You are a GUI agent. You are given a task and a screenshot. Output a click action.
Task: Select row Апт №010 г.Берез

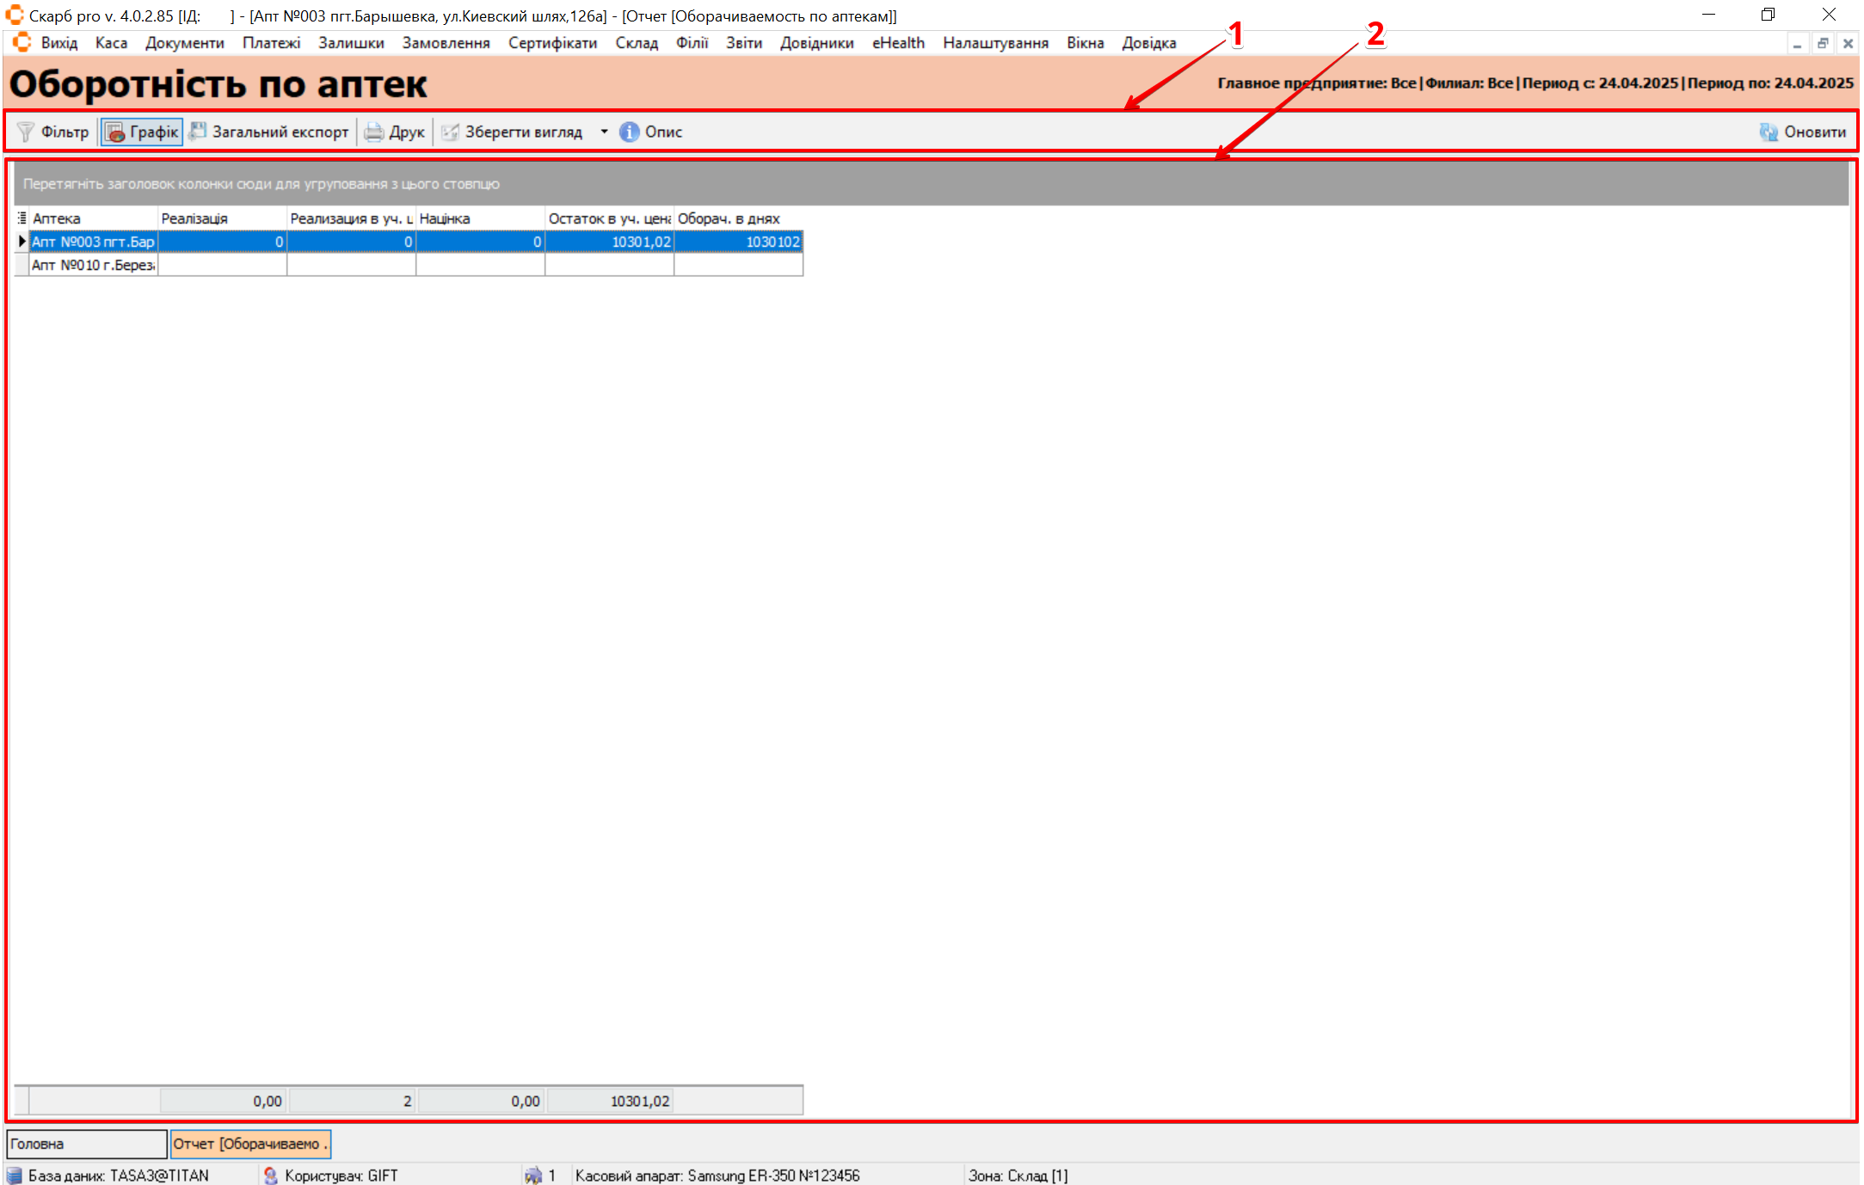pos(93,265)
